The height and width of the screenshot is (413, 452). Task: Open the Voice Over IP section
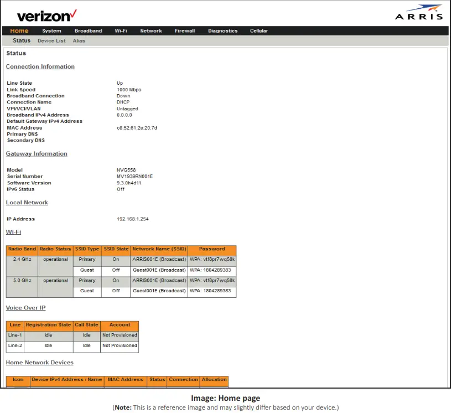25,308
